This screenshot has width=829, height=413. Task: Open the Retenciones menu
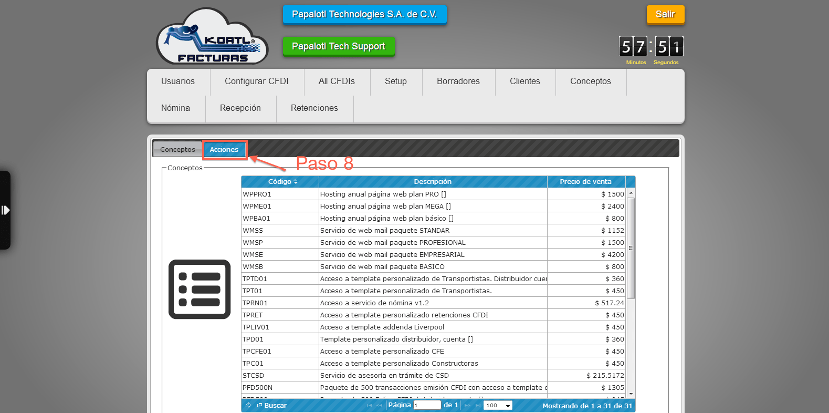(x=314, y=108)
